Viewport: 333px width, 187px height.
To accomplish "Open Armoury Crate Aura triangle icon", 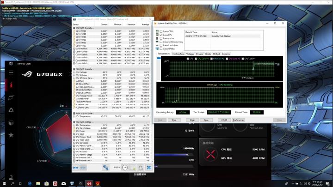I will click(11, 110).
